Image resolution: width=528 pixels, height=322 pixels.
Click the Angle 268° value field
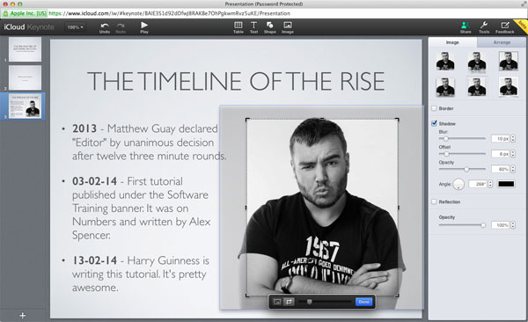coord(478,184)
